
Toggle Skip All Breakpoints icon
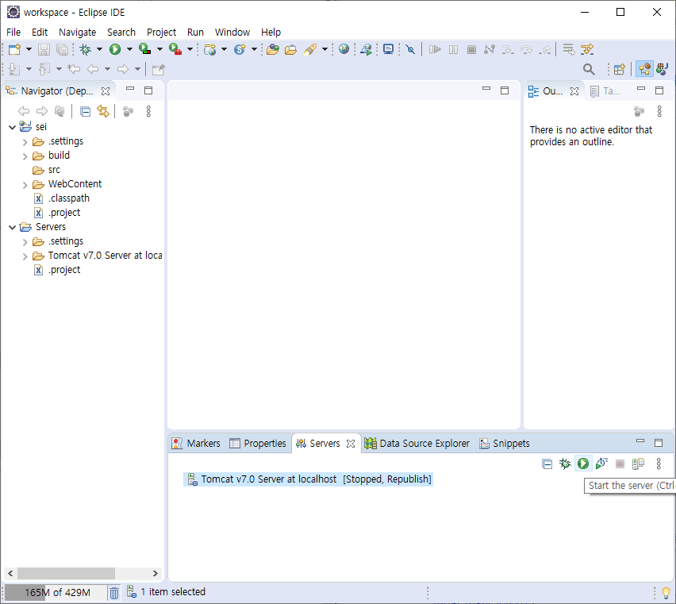point(410,49)
